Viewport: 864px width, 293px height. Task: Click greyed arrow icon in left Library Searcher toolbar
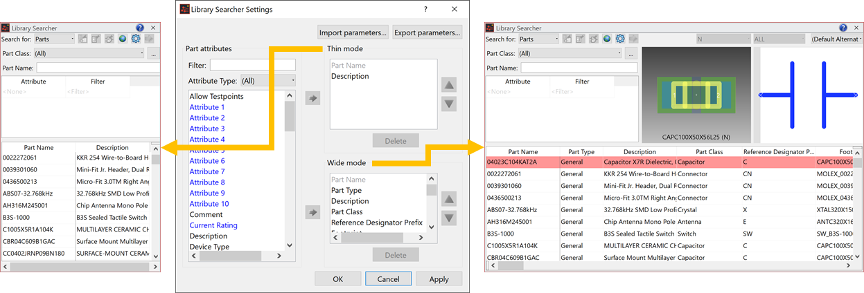149,39
